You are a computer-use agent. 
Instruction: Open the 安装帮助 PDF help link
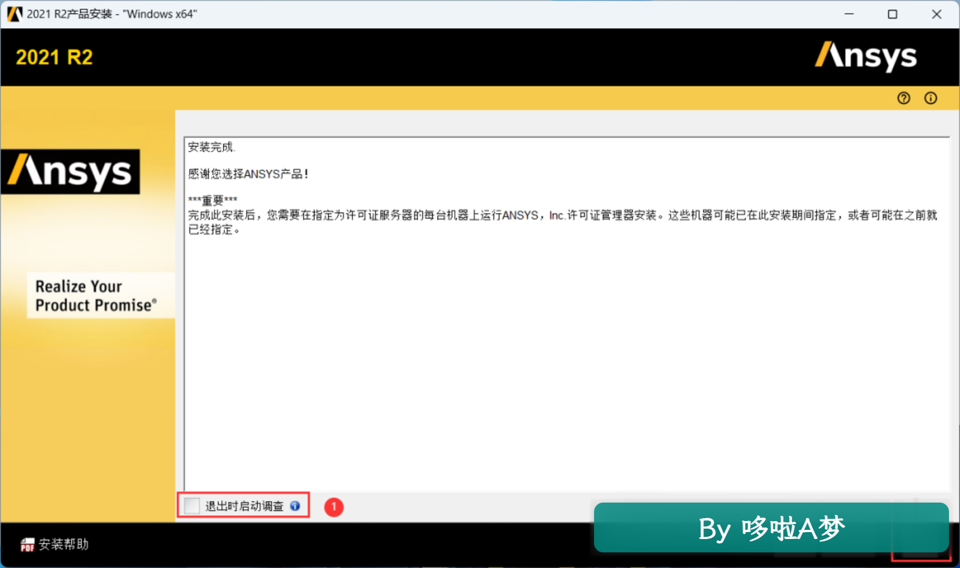pyautogui.click(x=54, y=544)
